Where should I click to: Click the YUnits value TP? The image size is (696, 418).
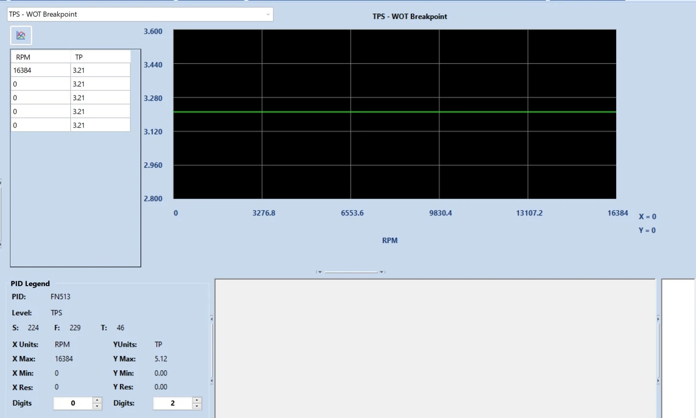click(159, 344)
